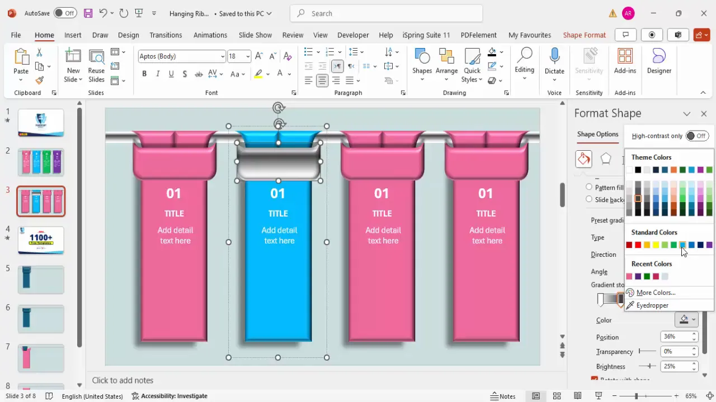Image resolution: width=716 pixels, height=402 pixels.
Task: Open the Animations tab
Action: click(210, 35)
